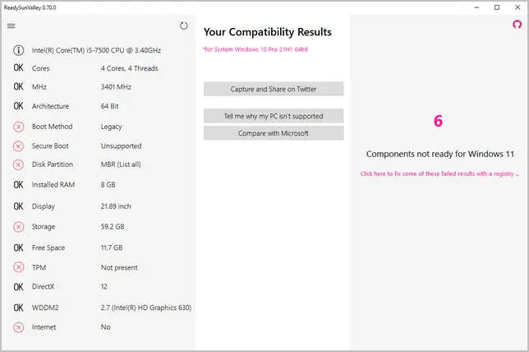Click the failed Internet icon
Screen dimensions: 529x352
(x=18, y=327)
